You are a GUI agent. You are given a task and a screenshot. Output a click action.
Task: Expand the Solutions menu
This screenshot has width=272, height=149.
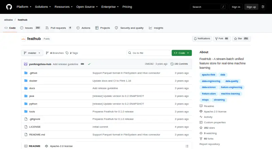point(43,7)
